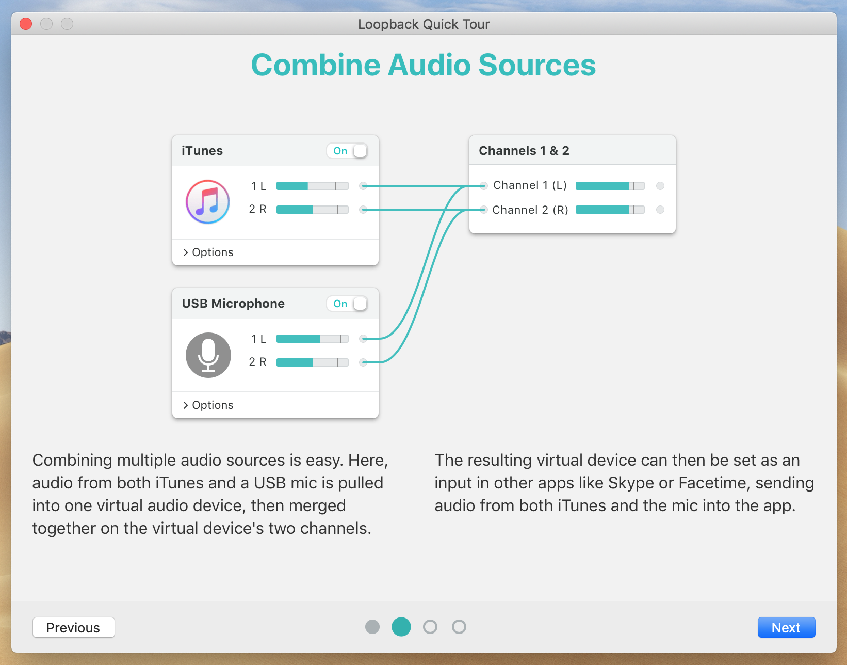
Task: Toggle the iTunes On switch
Action: 347,151
